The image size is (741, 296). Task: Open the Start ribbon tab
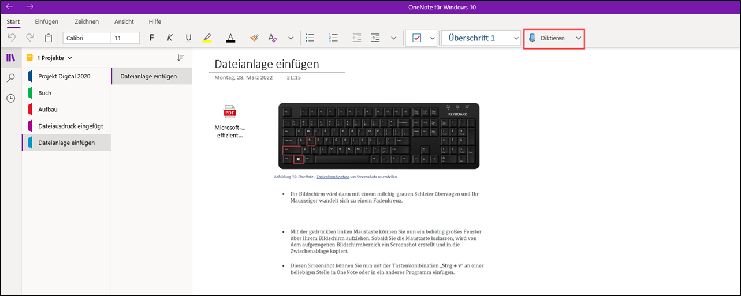tap(13, 21)
